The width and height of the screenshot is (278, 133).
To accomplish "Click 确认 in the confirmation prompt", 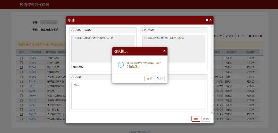I will pos(149,78).
